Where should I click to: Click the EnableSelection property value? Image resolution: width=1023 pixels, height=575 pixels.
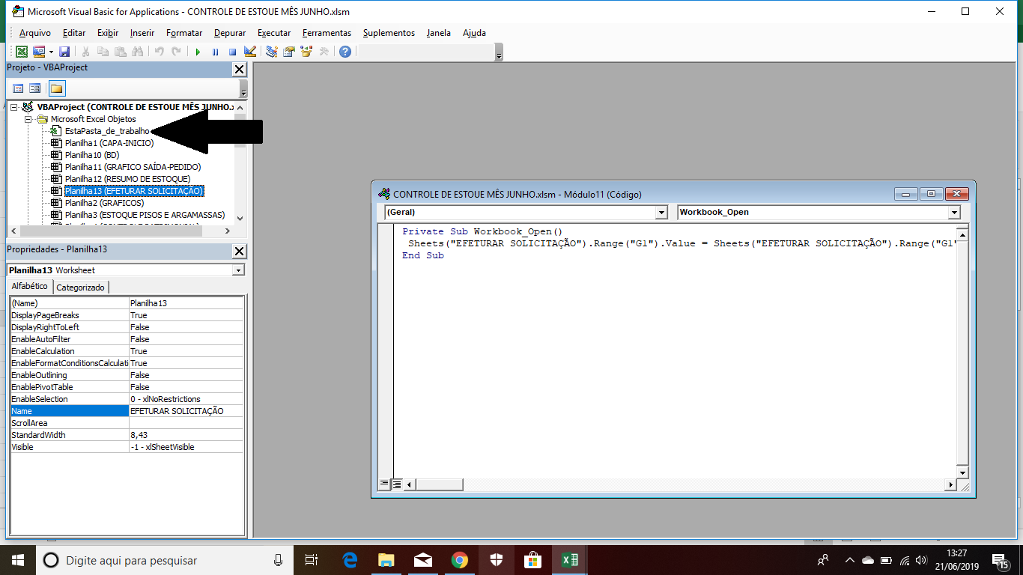pos(186,399)
